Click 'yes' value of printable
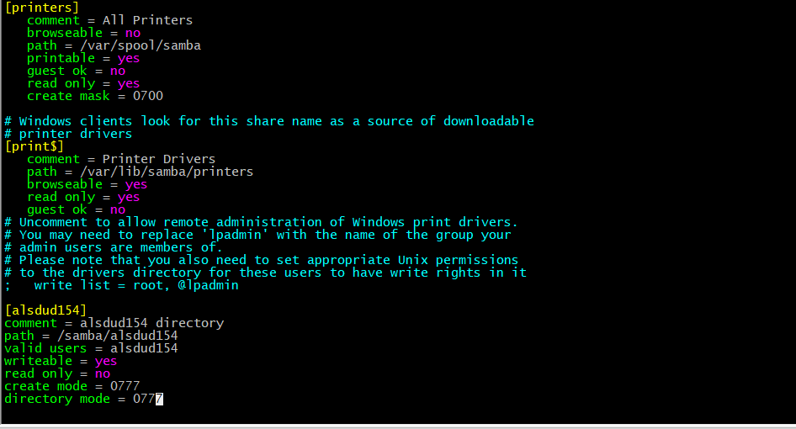The width and height of the screenshot is (796, 429). 129,58
